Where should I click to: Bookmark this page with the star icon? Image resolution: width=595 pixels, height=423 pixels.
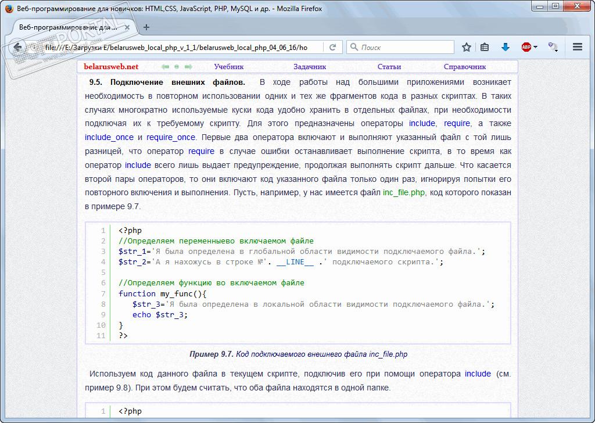pos(466,48)
